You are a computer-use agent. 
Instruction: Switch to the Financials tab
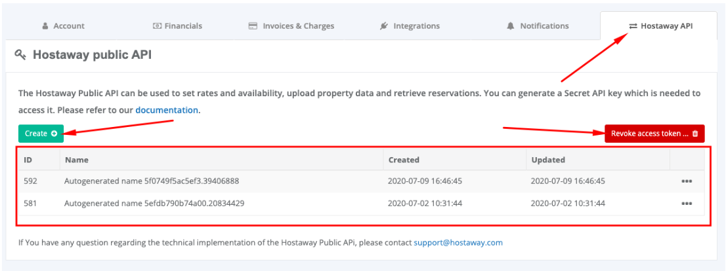178,26
